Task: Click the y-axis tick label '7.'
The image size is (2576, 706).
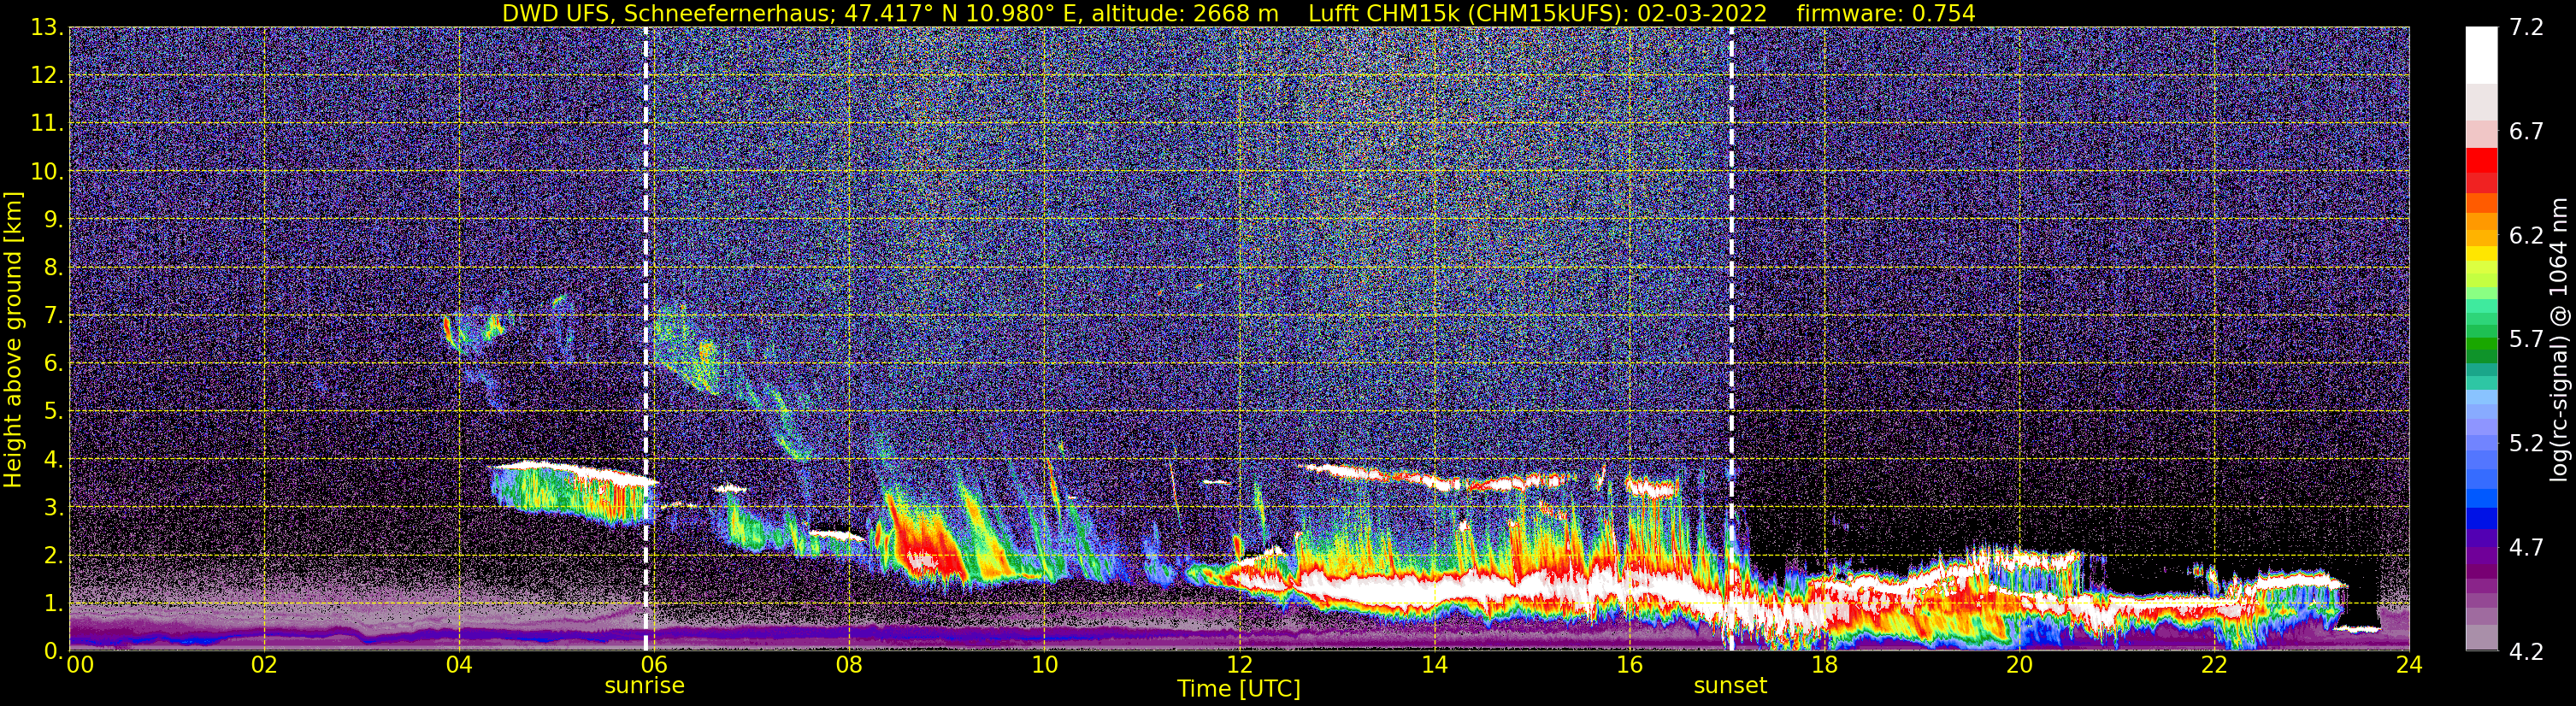Action: tap(52, 316)
